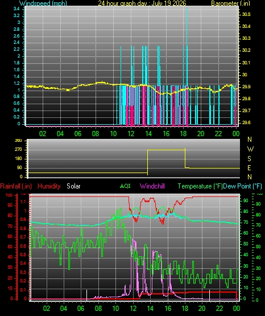Click hour 14 under the rainfall graph
The width and height of the screenshot is (265, 316).
(150, 309)
